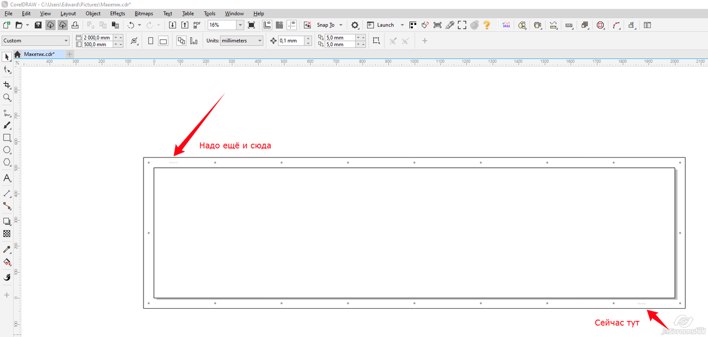Save the document with the floppy disk icon

click(x=38, y=25)
